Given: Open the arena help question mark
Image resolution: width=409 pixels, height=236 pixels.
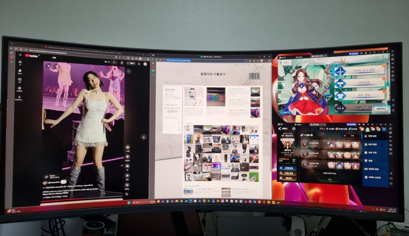Looking at the screenshot, I should point(294,129).
